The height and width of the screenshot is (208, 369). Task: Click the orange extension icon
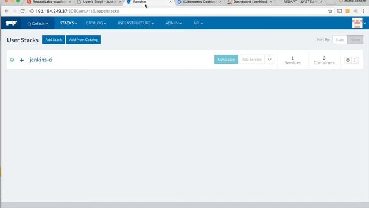click(348, 11)
